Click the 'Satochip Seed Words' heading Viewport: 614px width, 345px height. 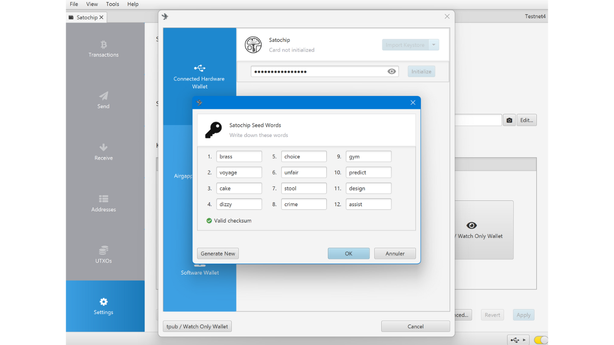255,125
